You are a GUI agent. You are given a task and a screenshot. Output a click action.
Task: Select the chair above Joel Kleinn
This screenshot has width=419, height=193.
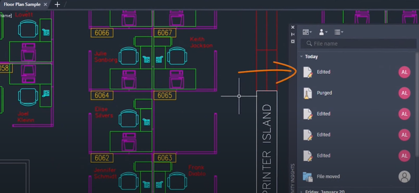[x=28, y=97]
